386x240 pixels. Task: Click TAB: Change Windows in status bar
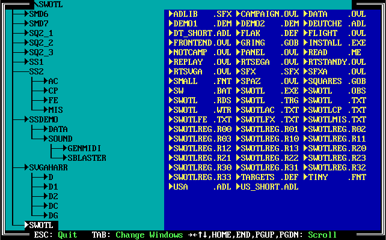(136, 235)
